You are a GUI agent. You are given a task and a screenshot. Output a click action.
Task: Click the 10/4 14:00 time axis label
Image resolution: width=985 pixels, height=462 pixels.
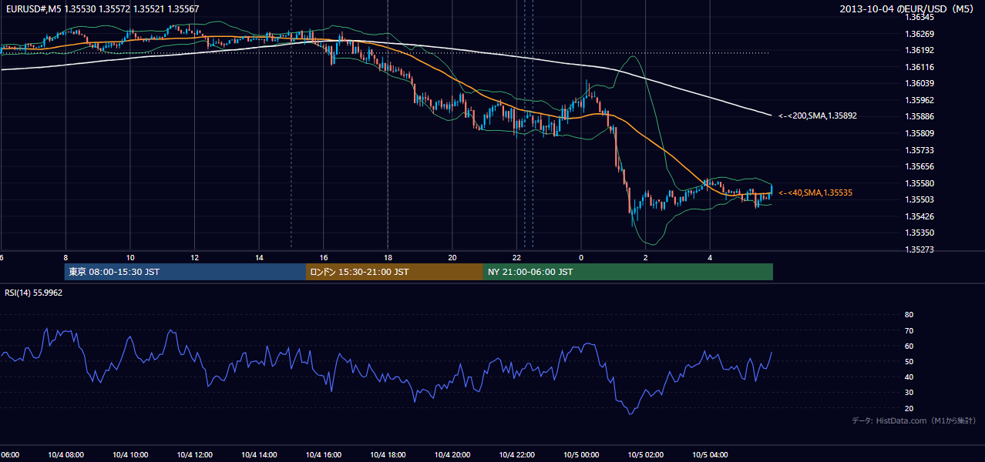259,455
